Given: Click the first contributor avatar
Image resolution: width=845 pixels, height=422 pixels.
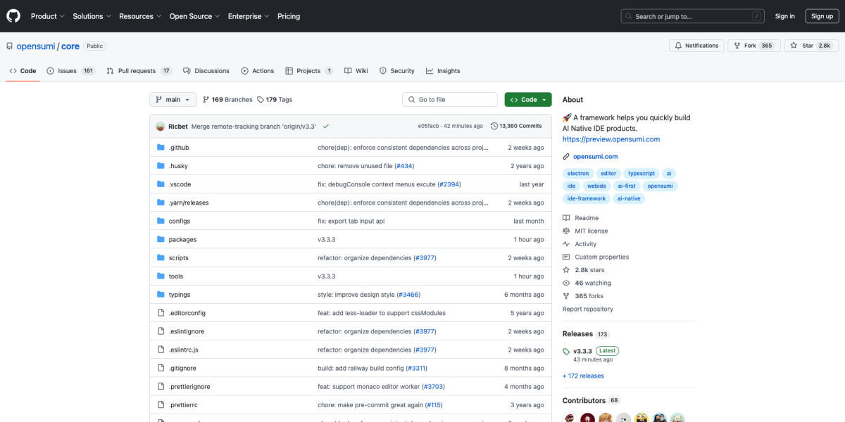Looking at the screenshot, I should point(569,417).
